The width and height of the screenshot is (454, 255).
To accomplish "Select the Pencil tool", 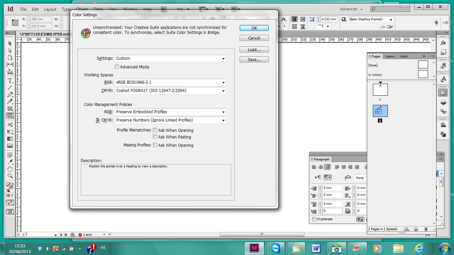I will click(x=10, y=102).
